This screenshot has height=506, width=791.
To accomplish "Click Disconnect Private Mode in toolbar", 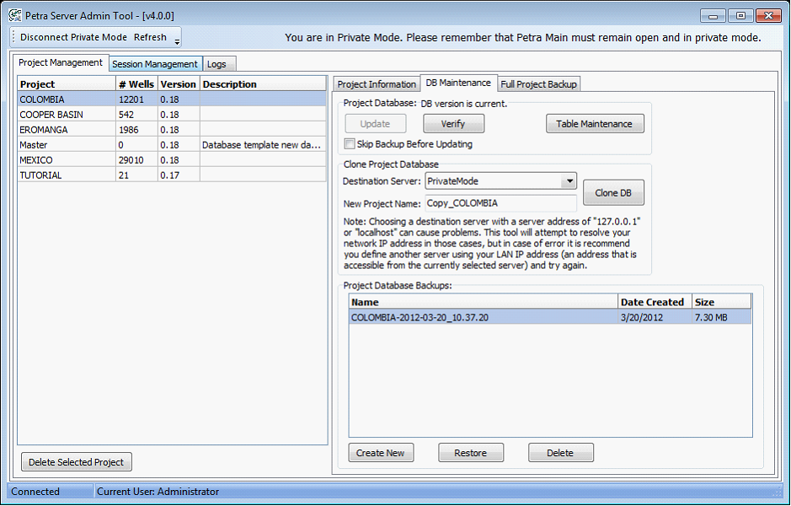I will tap(73, 37).
